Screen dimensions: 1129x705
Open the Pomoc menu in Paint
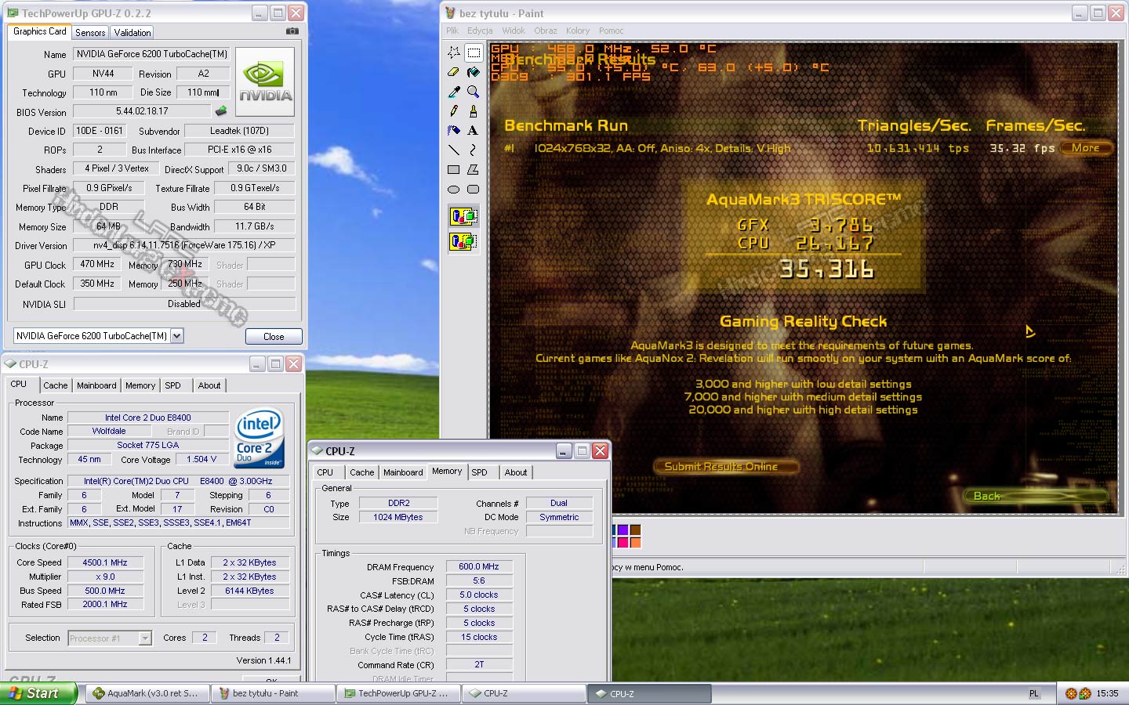[x=612, y=31]
